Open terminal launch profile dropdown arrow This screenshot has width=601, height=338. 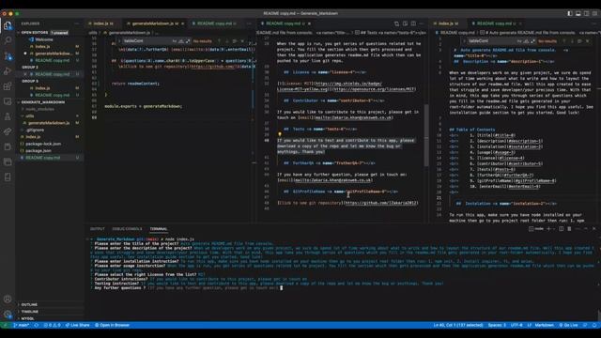[x=554, y=229]
